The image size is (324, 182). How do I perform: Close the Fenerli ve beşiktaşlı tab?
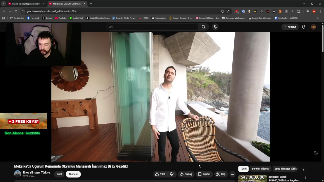pyautogui.click(x=44, y=4)
